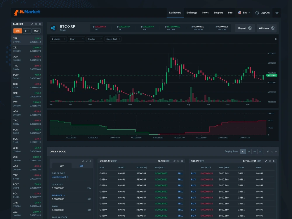Set display rows to 25
The height and width of the screenshot is (219, 292).
click(248, 151)
